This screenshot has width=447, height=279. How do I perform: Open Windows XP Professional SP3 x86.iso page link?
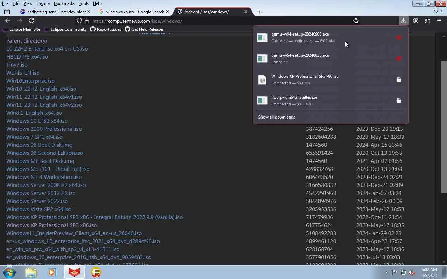[x=52, y=225]
